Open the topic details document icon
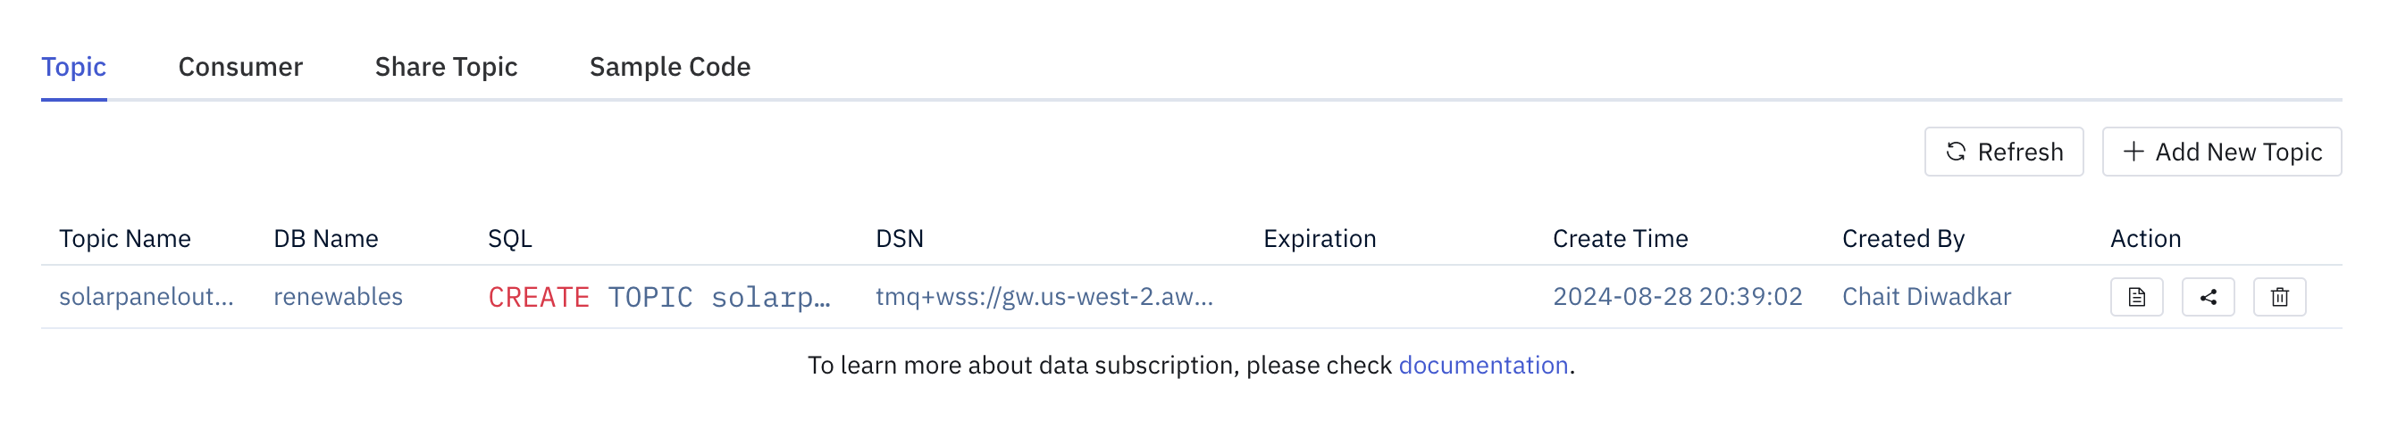The width and height of the screenshot is (2389, 428). tap(2136, 298)
